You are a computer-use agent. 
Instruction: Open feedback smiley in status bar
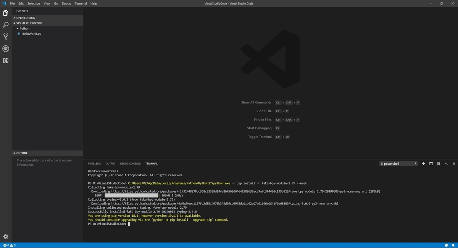coord(446,245)
